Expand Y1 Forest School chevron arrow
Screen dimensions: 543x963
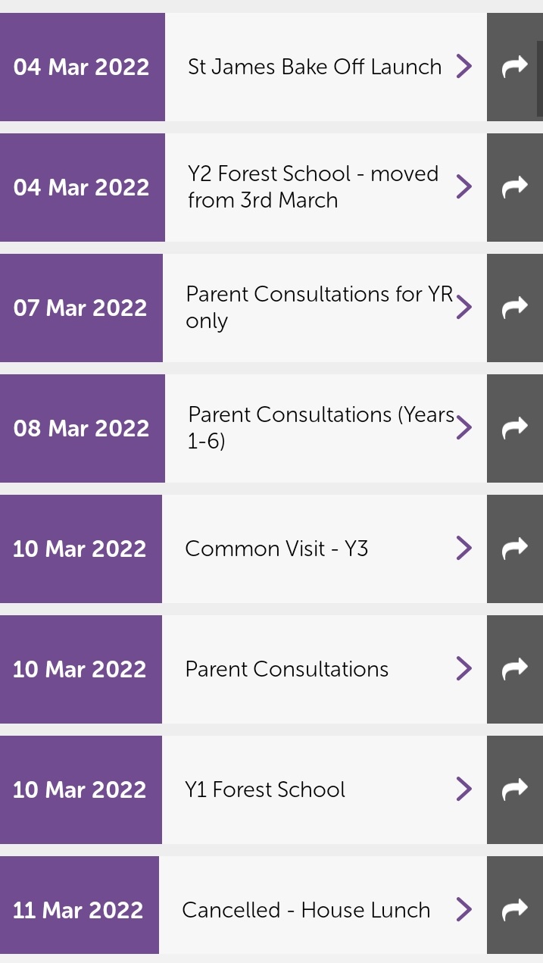point(464,789)
